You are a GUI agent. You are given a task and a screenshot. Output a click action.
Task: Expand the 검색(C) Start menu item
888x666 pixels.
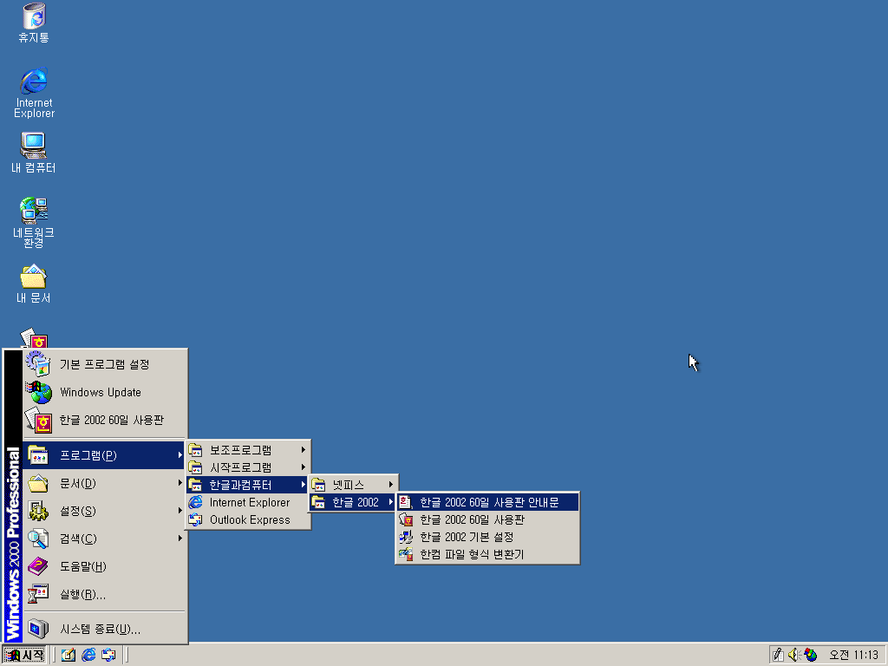pyautogui.click(x=105, y=539)
